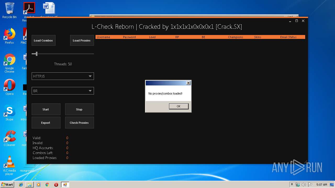Image resolution: width=335 pixels, height=188 pixels.
Task: Open Opera from the taskbar
Action: (x=56, y=185)
